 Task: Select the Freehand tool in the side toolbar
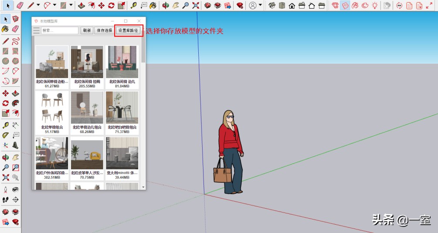point(15,41)
